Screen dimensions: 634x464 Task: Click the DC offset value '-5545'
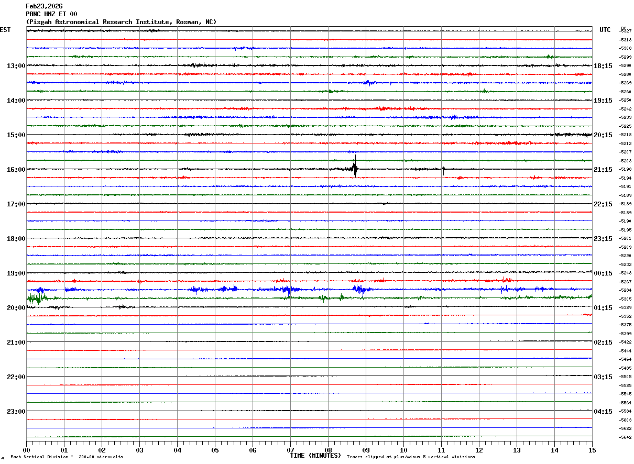[625, 394]
